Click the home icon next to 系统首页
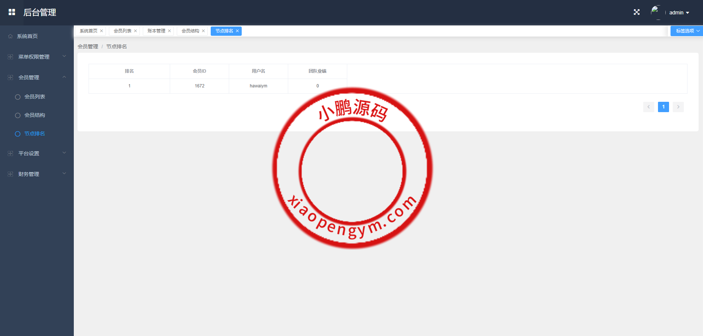Screen dimensions: 703x336 point(10,36)
